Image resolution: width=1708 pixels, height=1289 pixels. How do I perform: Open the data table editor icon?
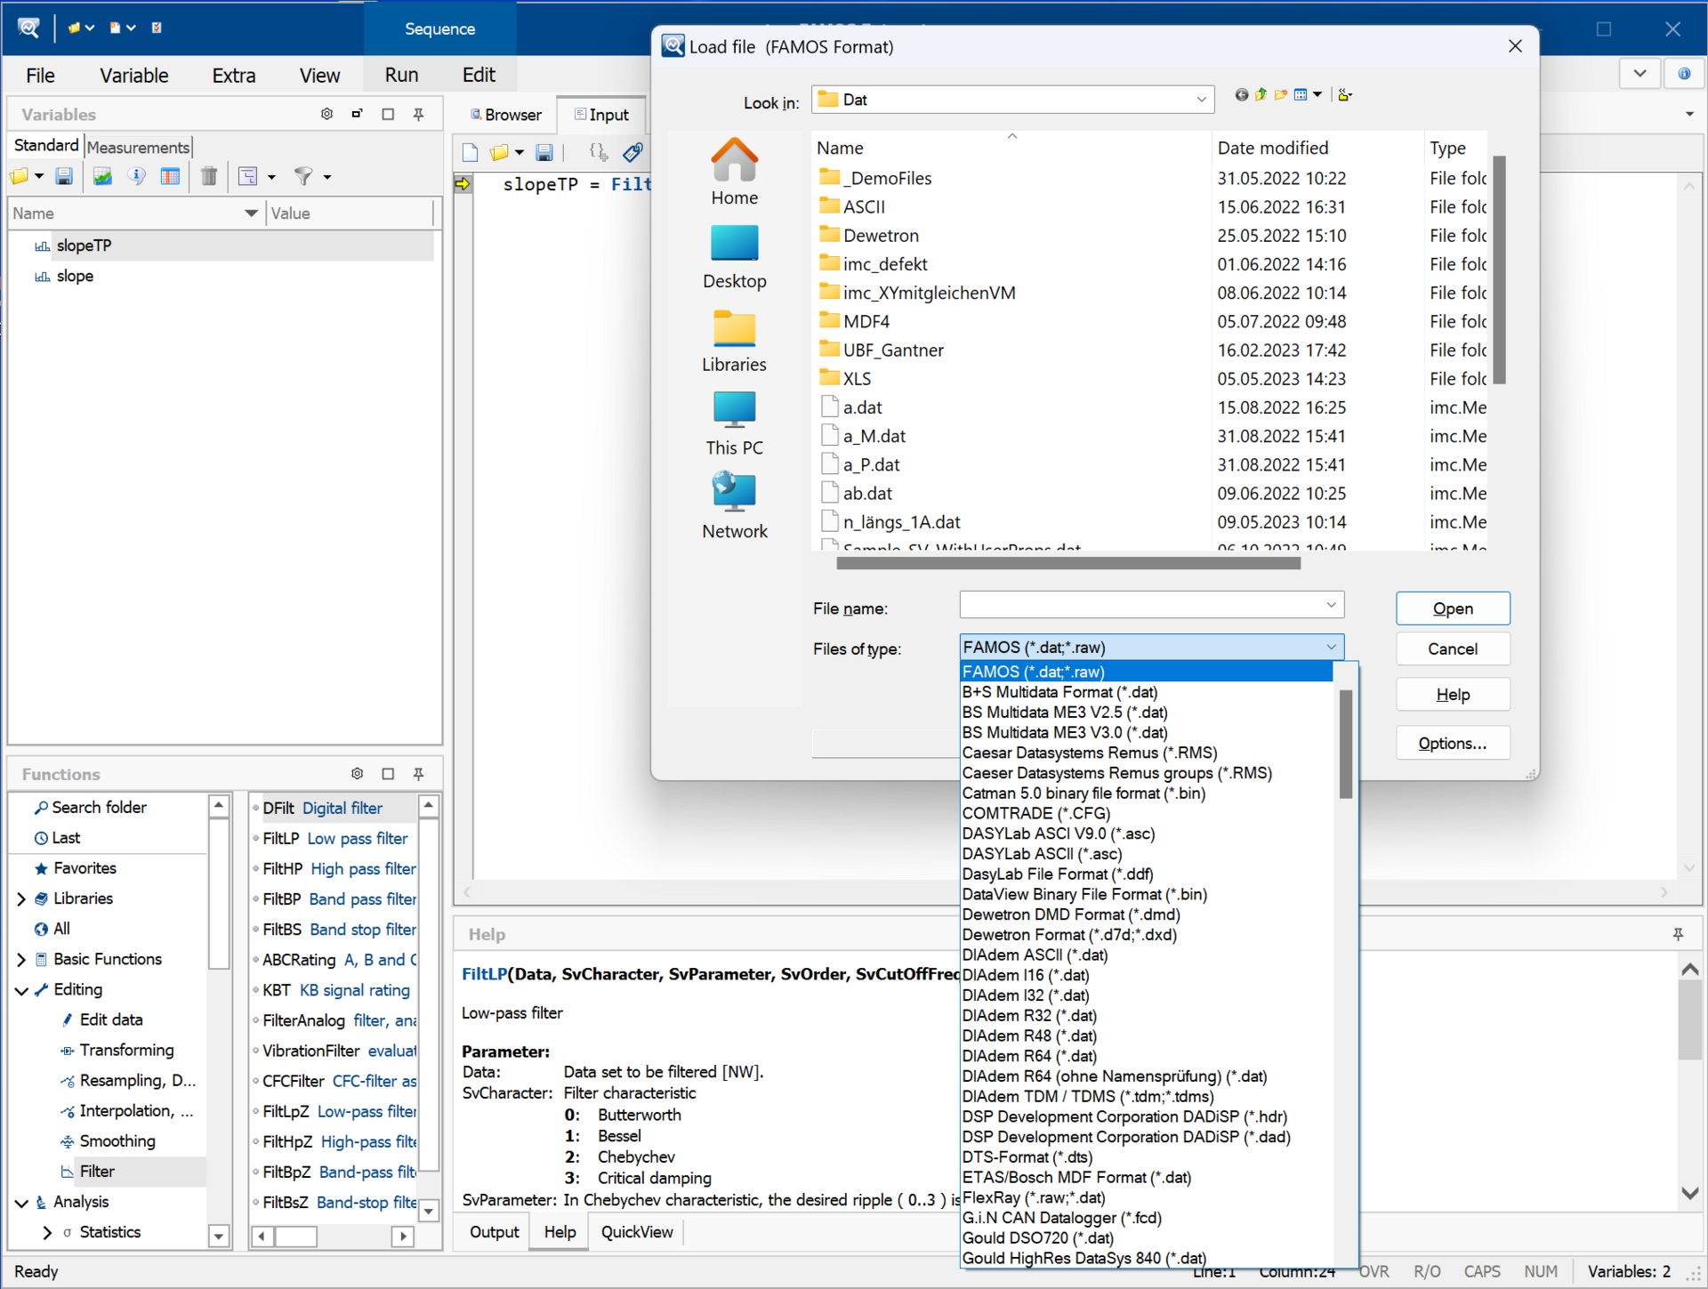coord(170,177)
